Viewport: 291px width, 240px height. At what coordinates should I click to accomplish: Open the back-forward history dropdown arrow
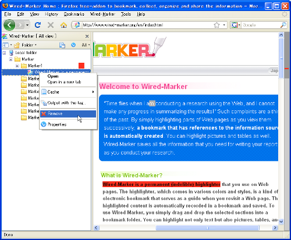point(27,25)
